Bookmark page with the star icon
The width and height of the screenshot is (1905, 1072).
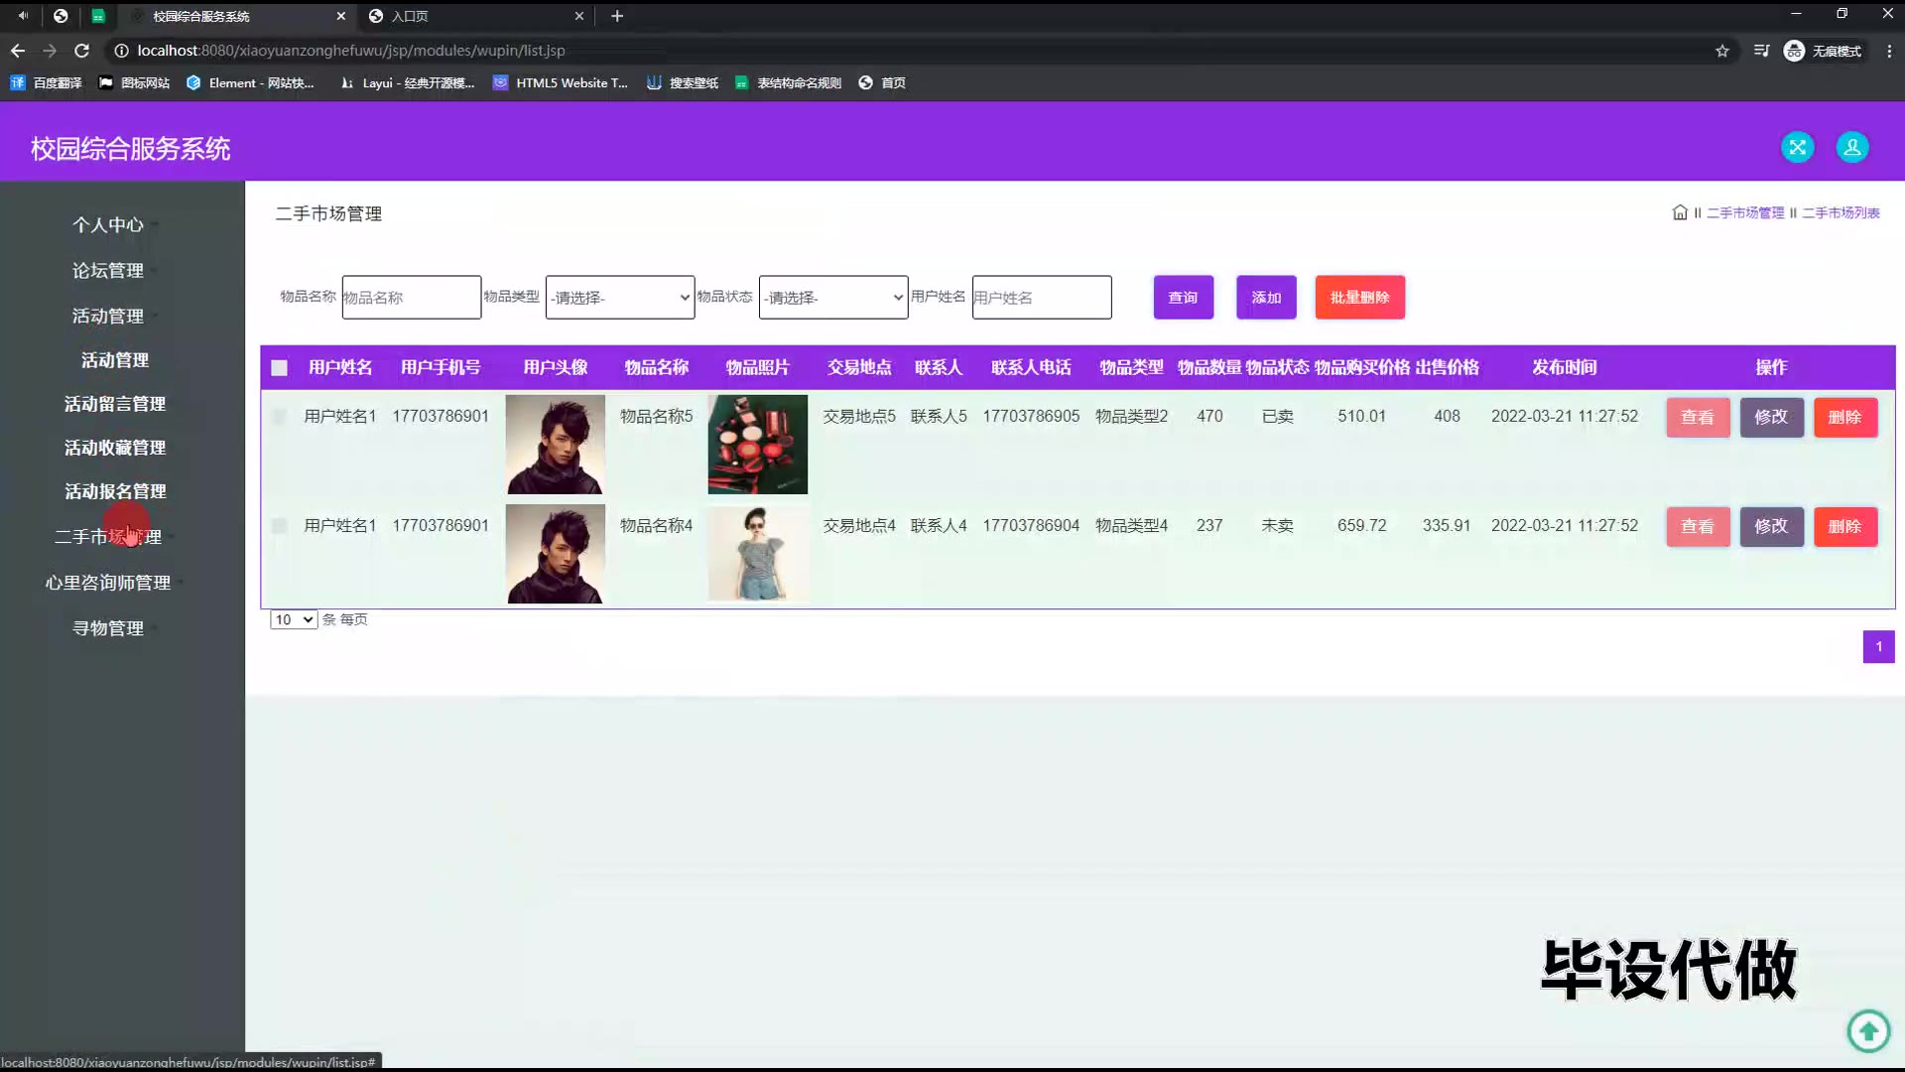click(1722, 51)
